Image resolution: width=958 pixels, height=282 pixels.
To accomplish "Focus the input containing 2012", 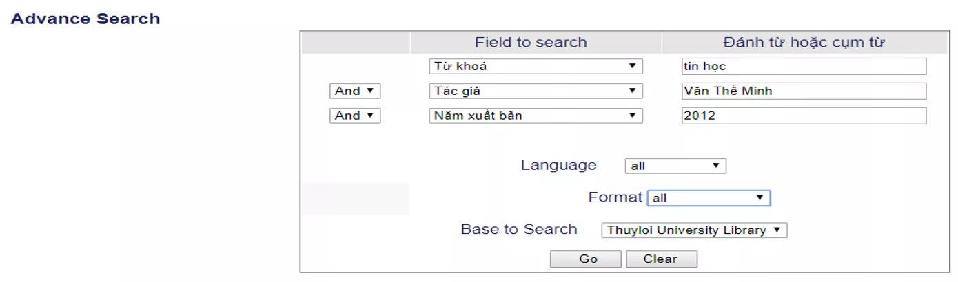I will [x=804, y=116].
